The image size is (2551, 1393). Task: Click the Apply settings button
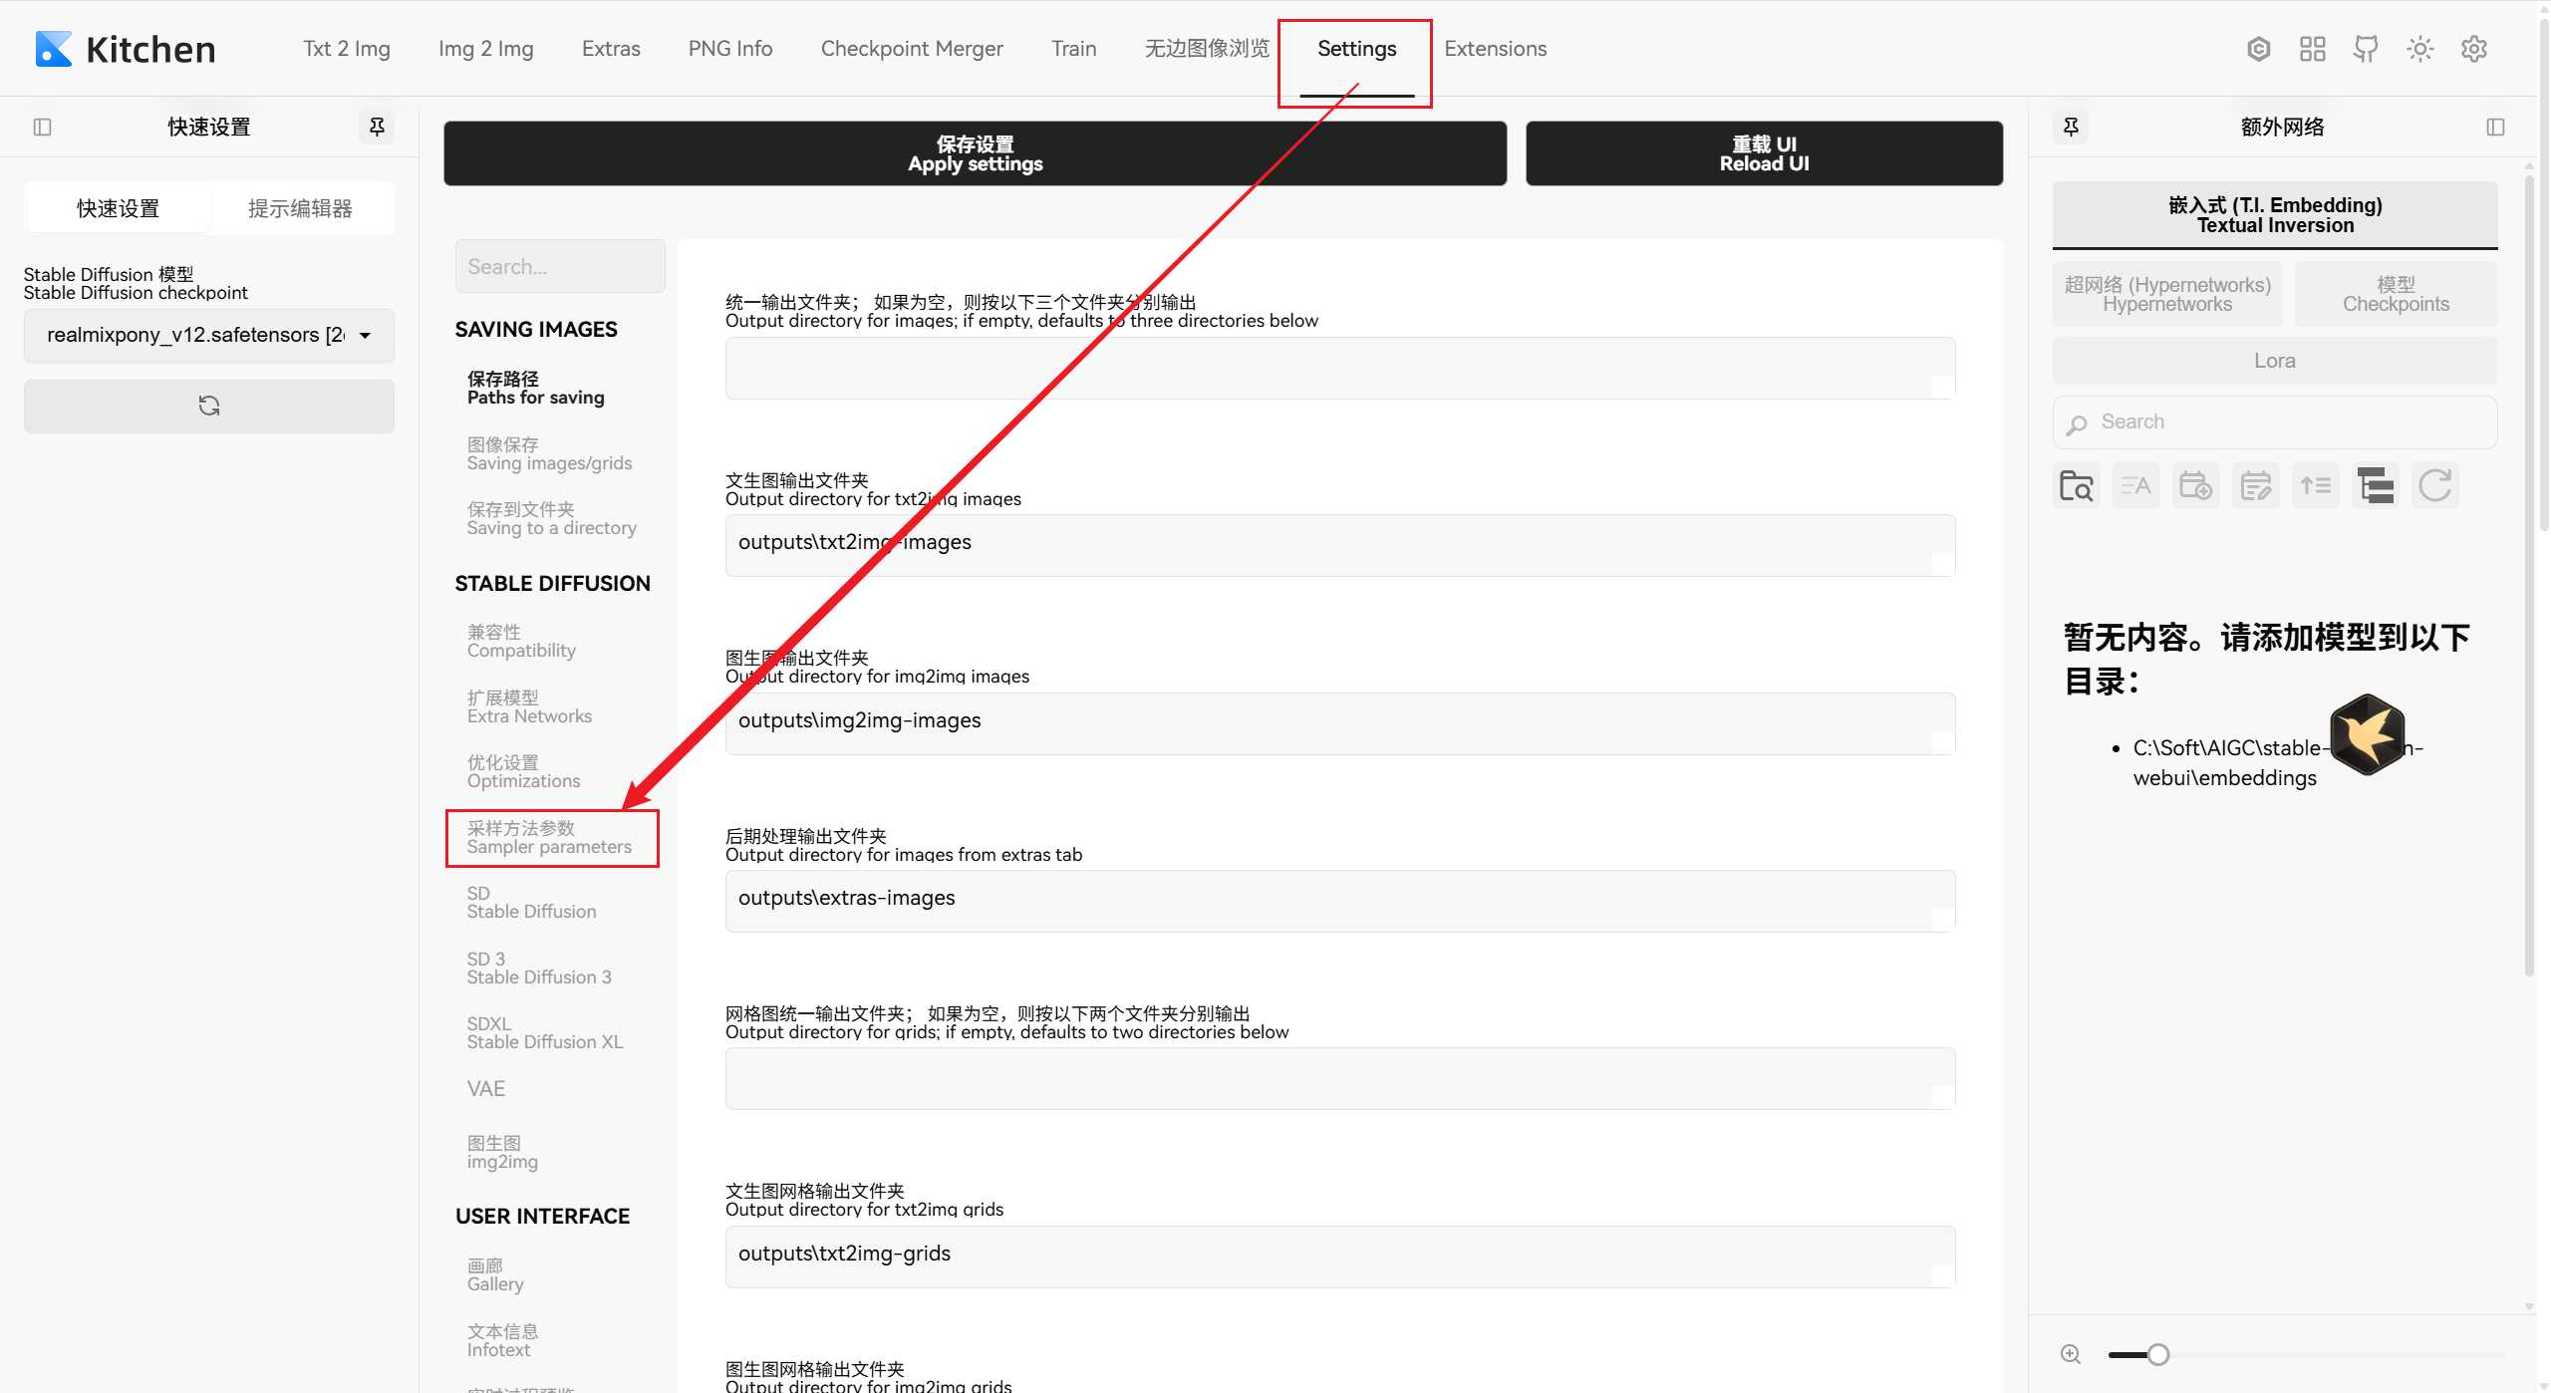coord(975,153)
